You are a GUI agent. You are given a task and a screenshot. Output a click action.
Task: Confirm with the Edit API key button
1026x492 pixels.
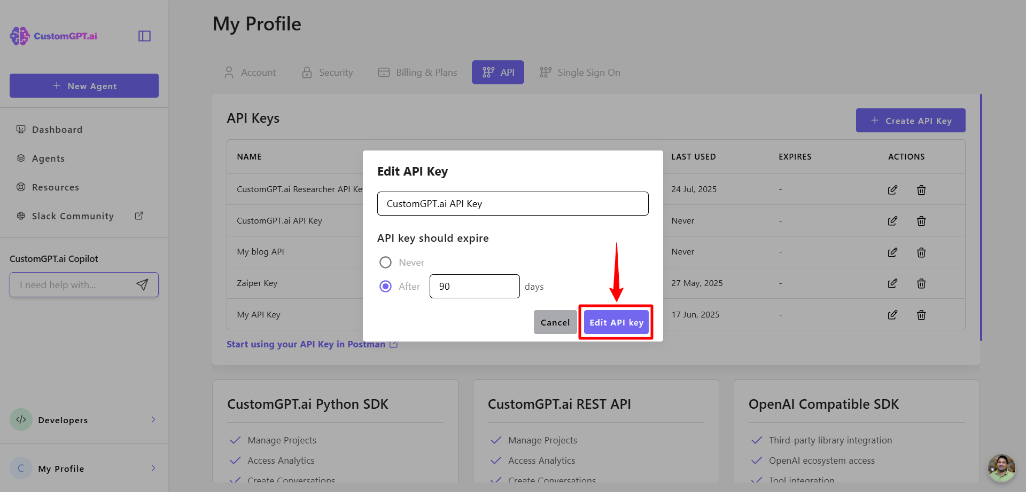tap(616, 322)
